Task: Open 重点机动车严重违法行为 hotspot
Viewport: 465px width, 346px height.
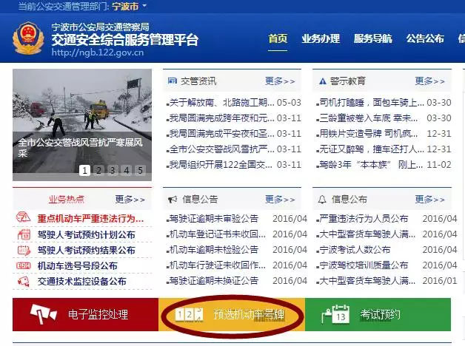Action: pos(90,219)
